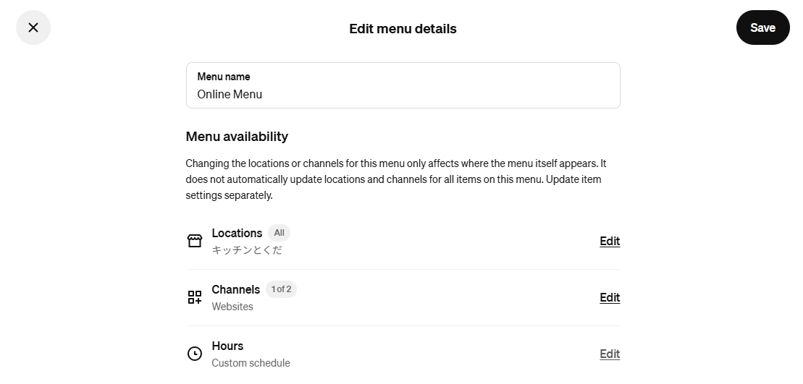Edit the Hours schedule

click(x=610, y=354)
